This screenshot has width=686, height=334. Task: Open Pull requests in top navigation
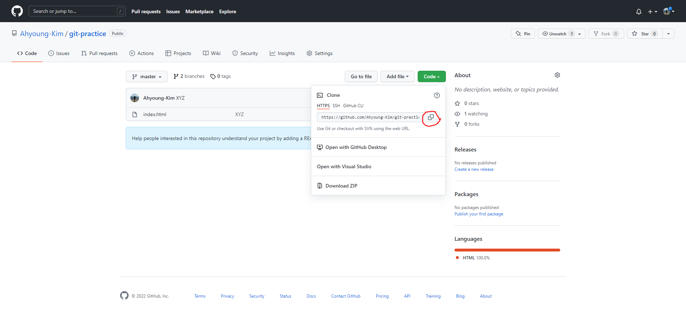click(146, 11)
